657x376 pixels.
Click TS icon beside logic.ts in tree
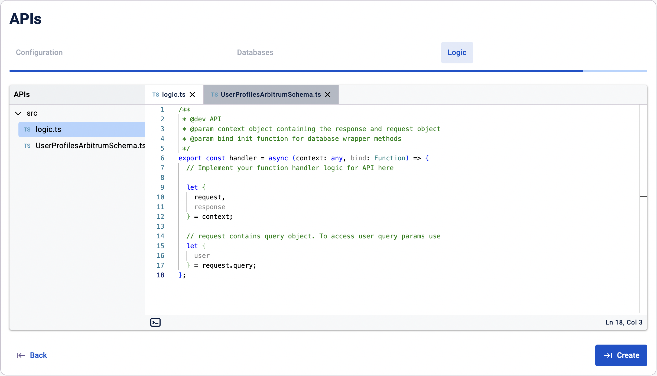click(x=27, y=129)
